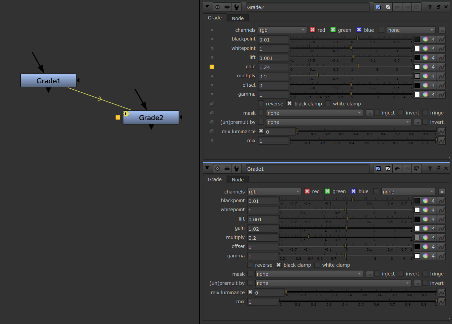Click the wrench icon in Grade1 panel
The image size is (452, 324).
pyautogui.click(x=237, y=169)
